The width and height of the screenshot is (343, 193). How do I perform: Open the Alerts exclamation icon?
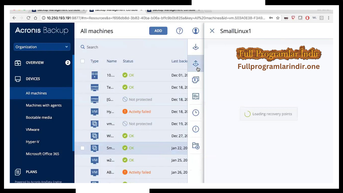point(196,129)
